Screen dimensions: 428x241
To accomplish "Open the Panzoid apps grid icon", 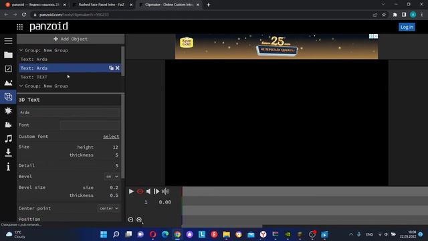I will click(19, 27).
